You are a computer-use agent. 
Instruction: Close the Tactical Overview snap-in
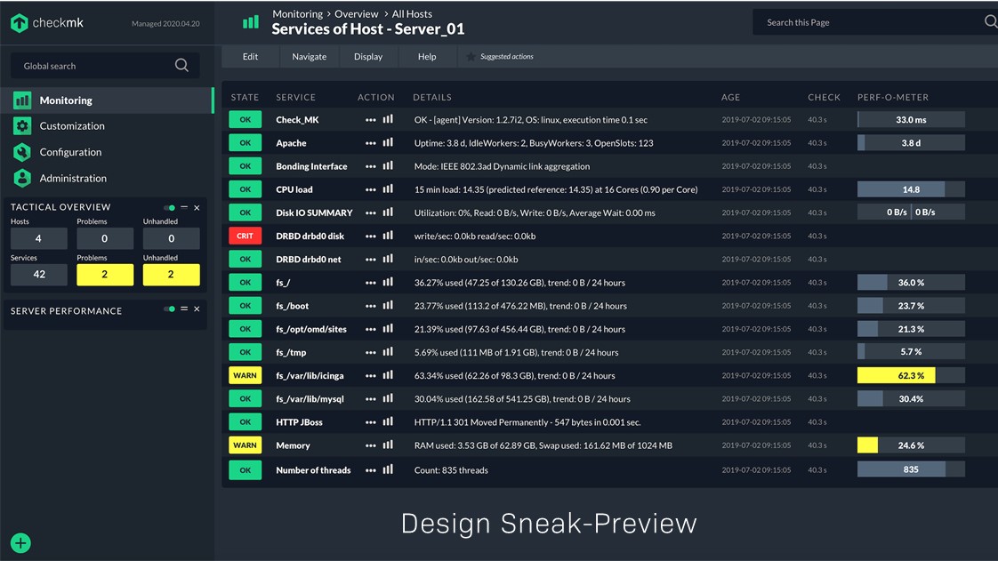click(x=197, y=207)
